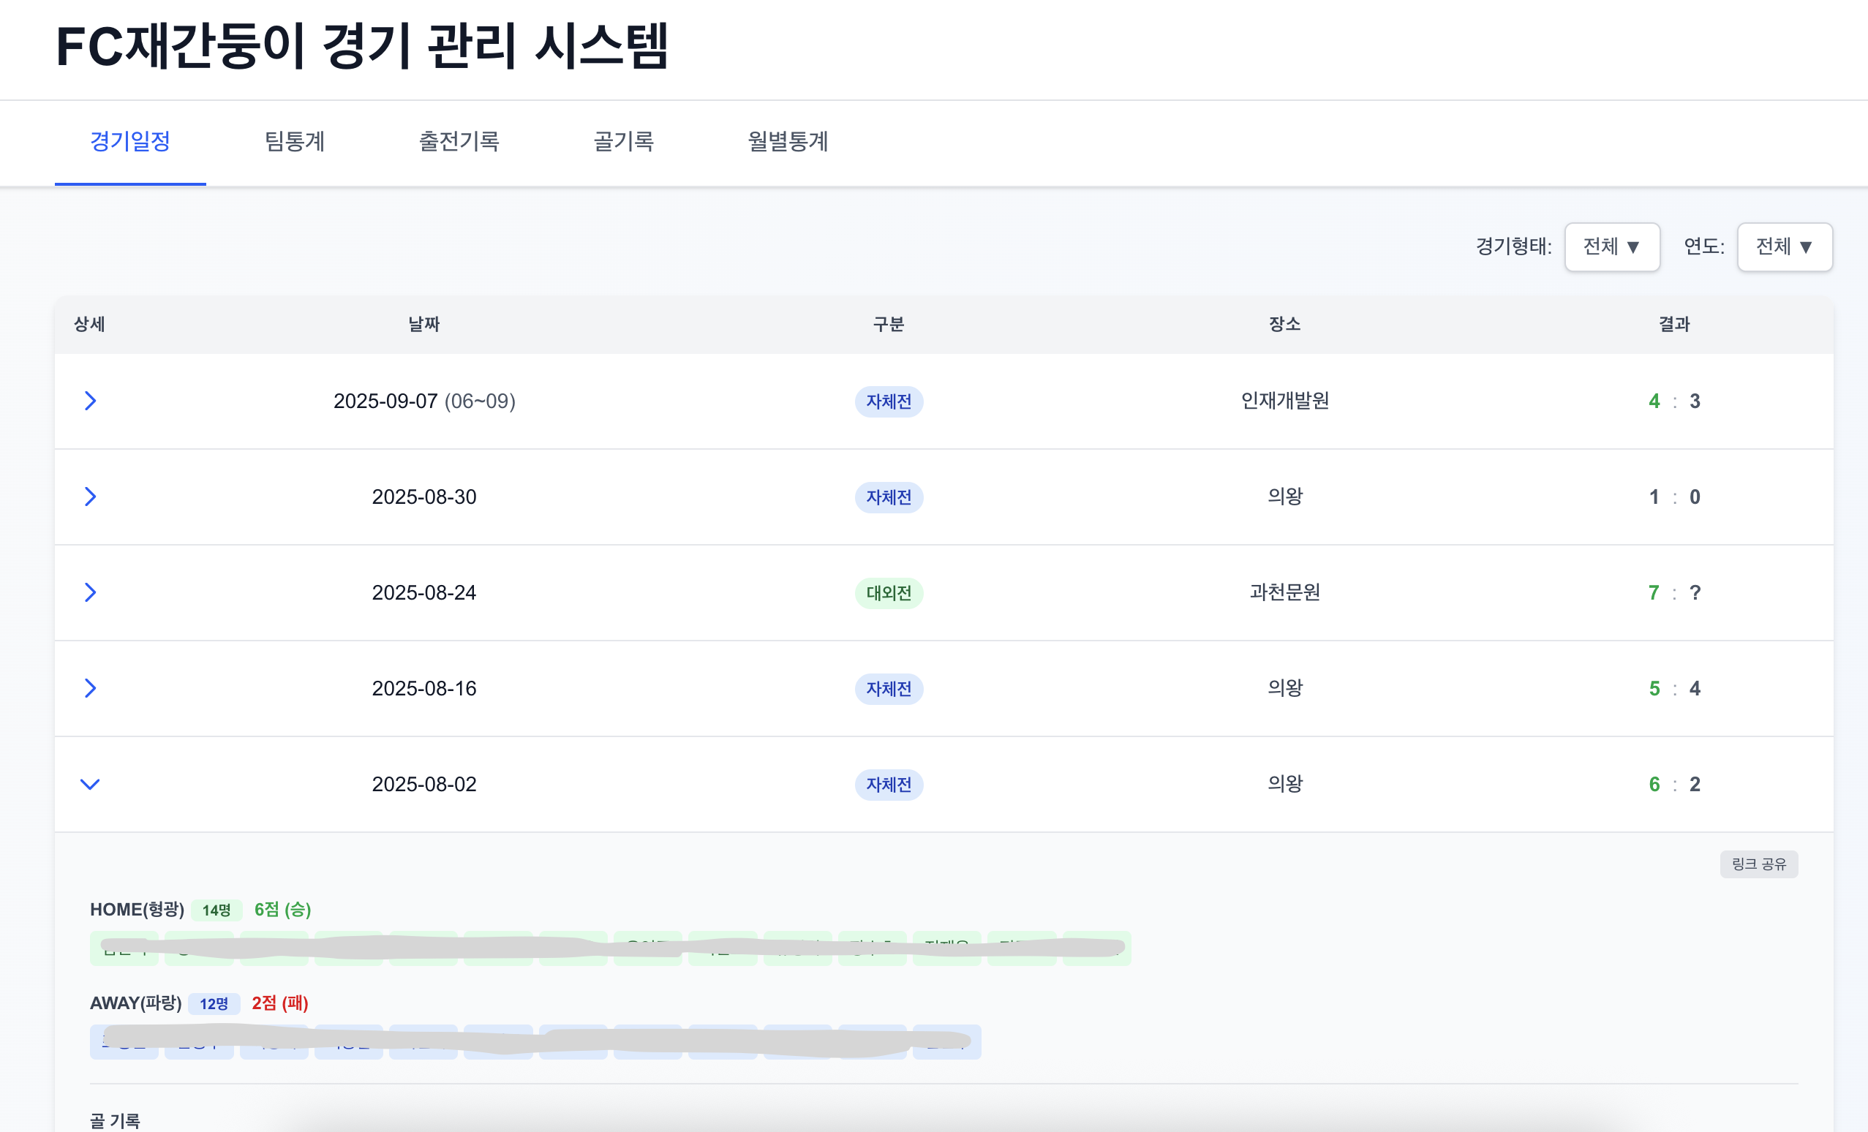
Task: Click the 자체전 badge for 2025-09-07
Action: (x=889, y=401)
